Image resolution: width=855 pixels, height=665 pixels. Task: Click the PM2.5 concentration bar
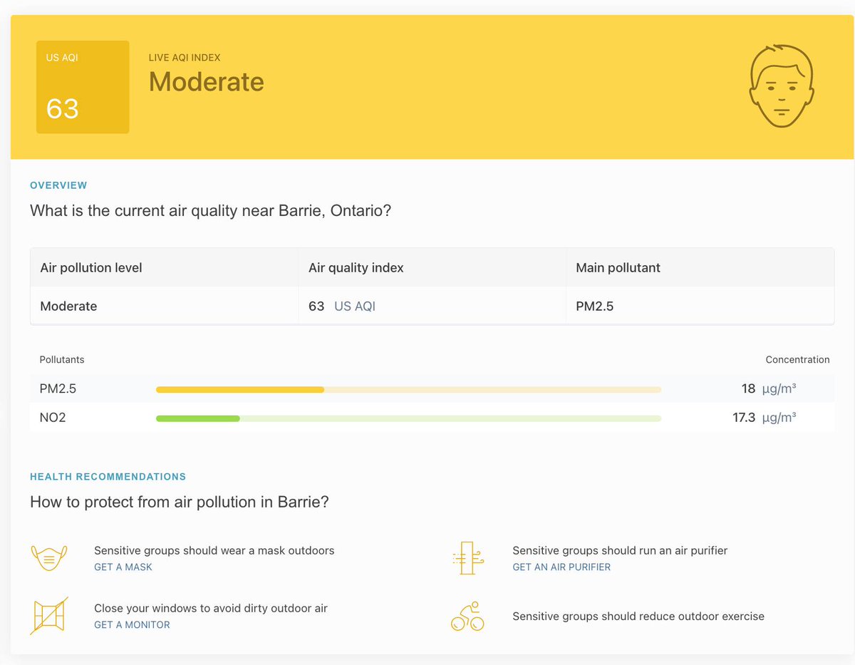point(406,389)
